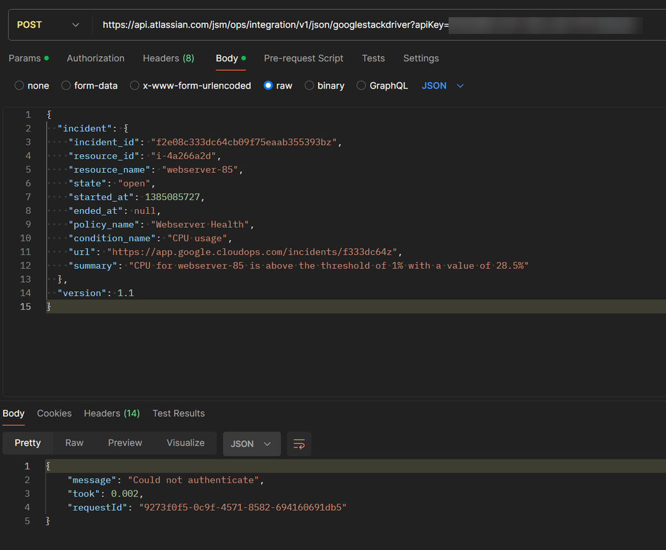
Task: Switch to the Test Results tab
Action: 179,413
